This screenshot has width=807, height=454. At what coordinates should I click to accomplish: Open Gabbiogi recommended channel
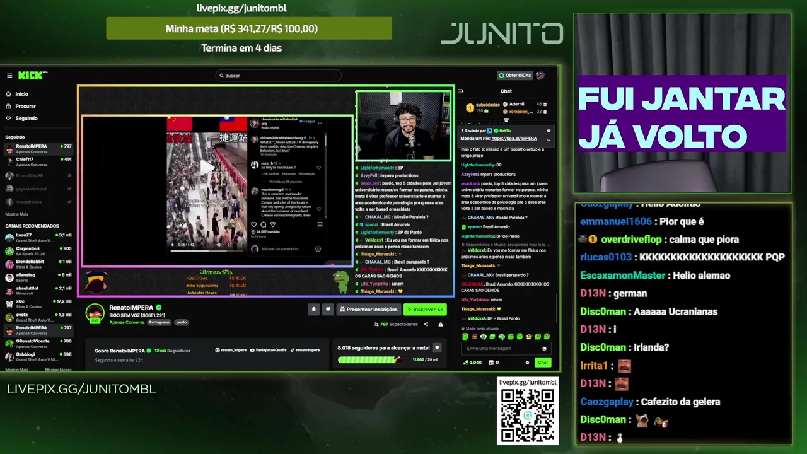coord(38,356)
